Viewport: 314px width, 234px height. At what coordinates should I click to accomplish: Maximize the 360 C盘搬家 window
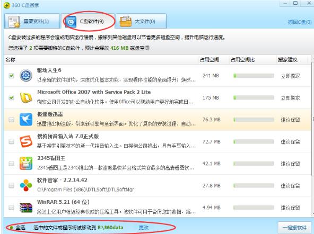click(295, 3)
